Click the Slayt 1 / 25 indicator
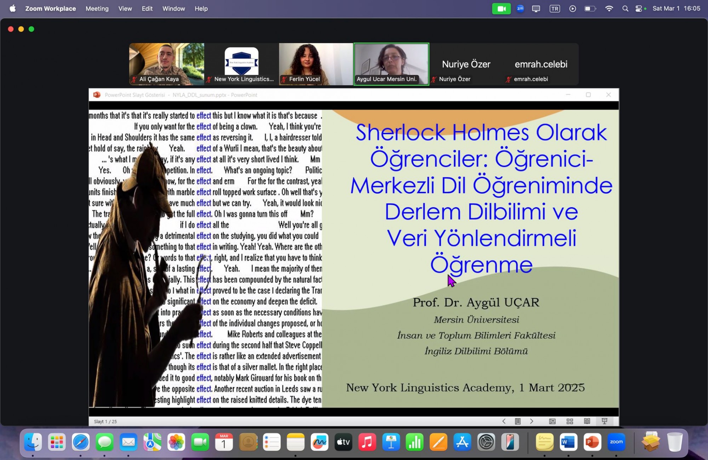This screenshot has height=460, width=708. click(105, 421)
